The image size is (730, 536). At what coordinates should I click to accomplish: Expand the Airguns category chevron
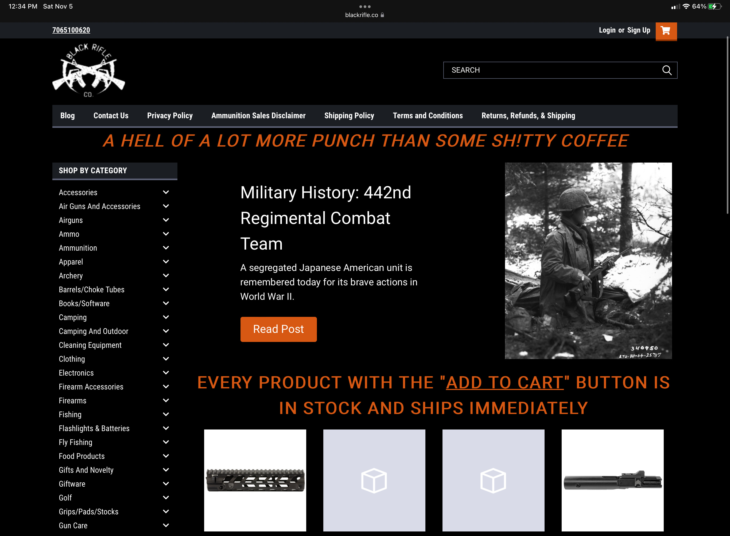point(166,220)
